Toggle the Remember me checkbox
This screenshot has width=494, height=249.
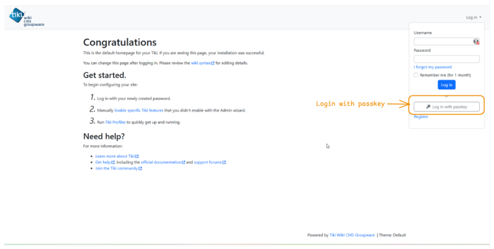point(416,75)
